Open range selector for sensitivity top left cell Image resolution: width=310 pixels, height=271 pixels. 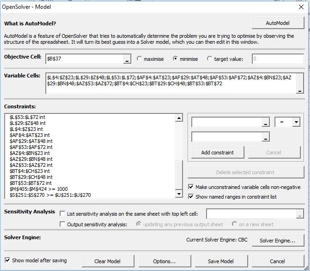coord(300,214)
